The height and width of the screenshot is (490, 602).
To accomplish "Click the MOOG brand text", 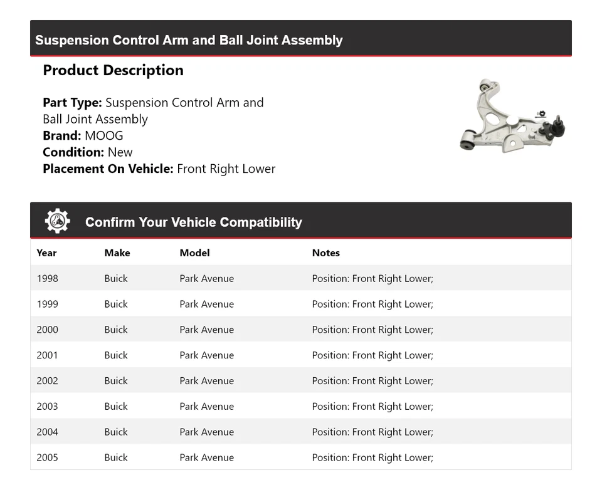I will tap(103, 136).
